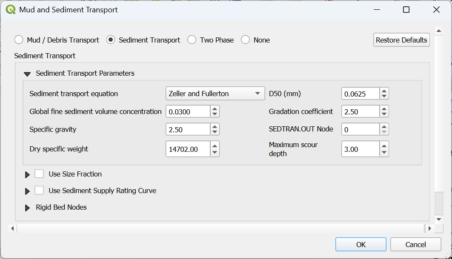
Task: Increase D50 (mm) value with up arrow
Action: [x=384, y=91]
